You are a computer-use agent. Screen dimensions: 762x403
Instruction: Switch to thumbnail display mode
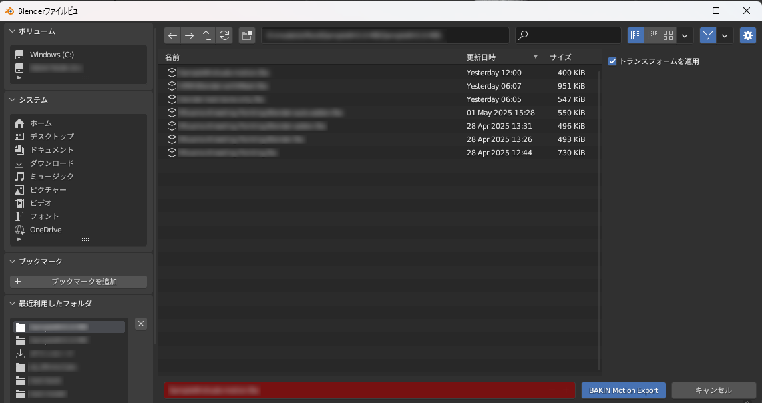pyautogui.click(x=668, y=35)
